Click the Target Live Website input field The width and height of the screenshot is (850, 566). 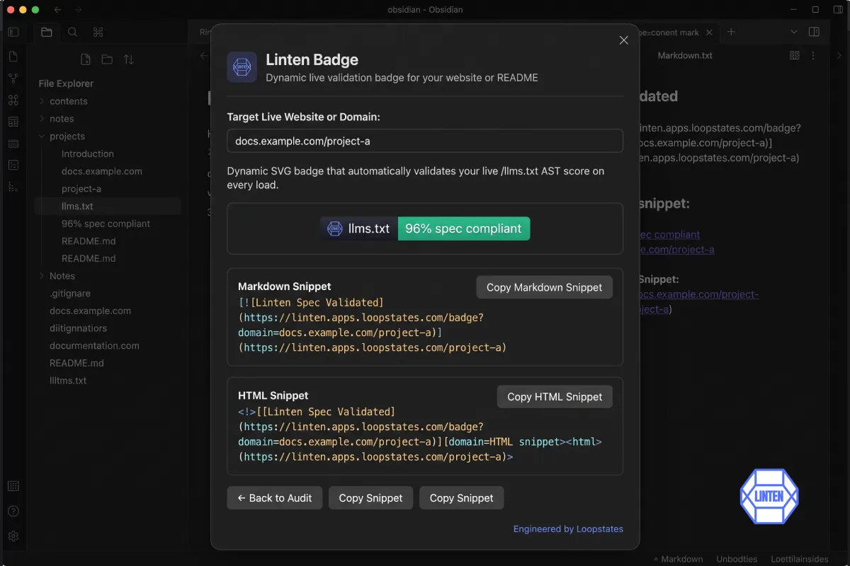tap(425, 141)
